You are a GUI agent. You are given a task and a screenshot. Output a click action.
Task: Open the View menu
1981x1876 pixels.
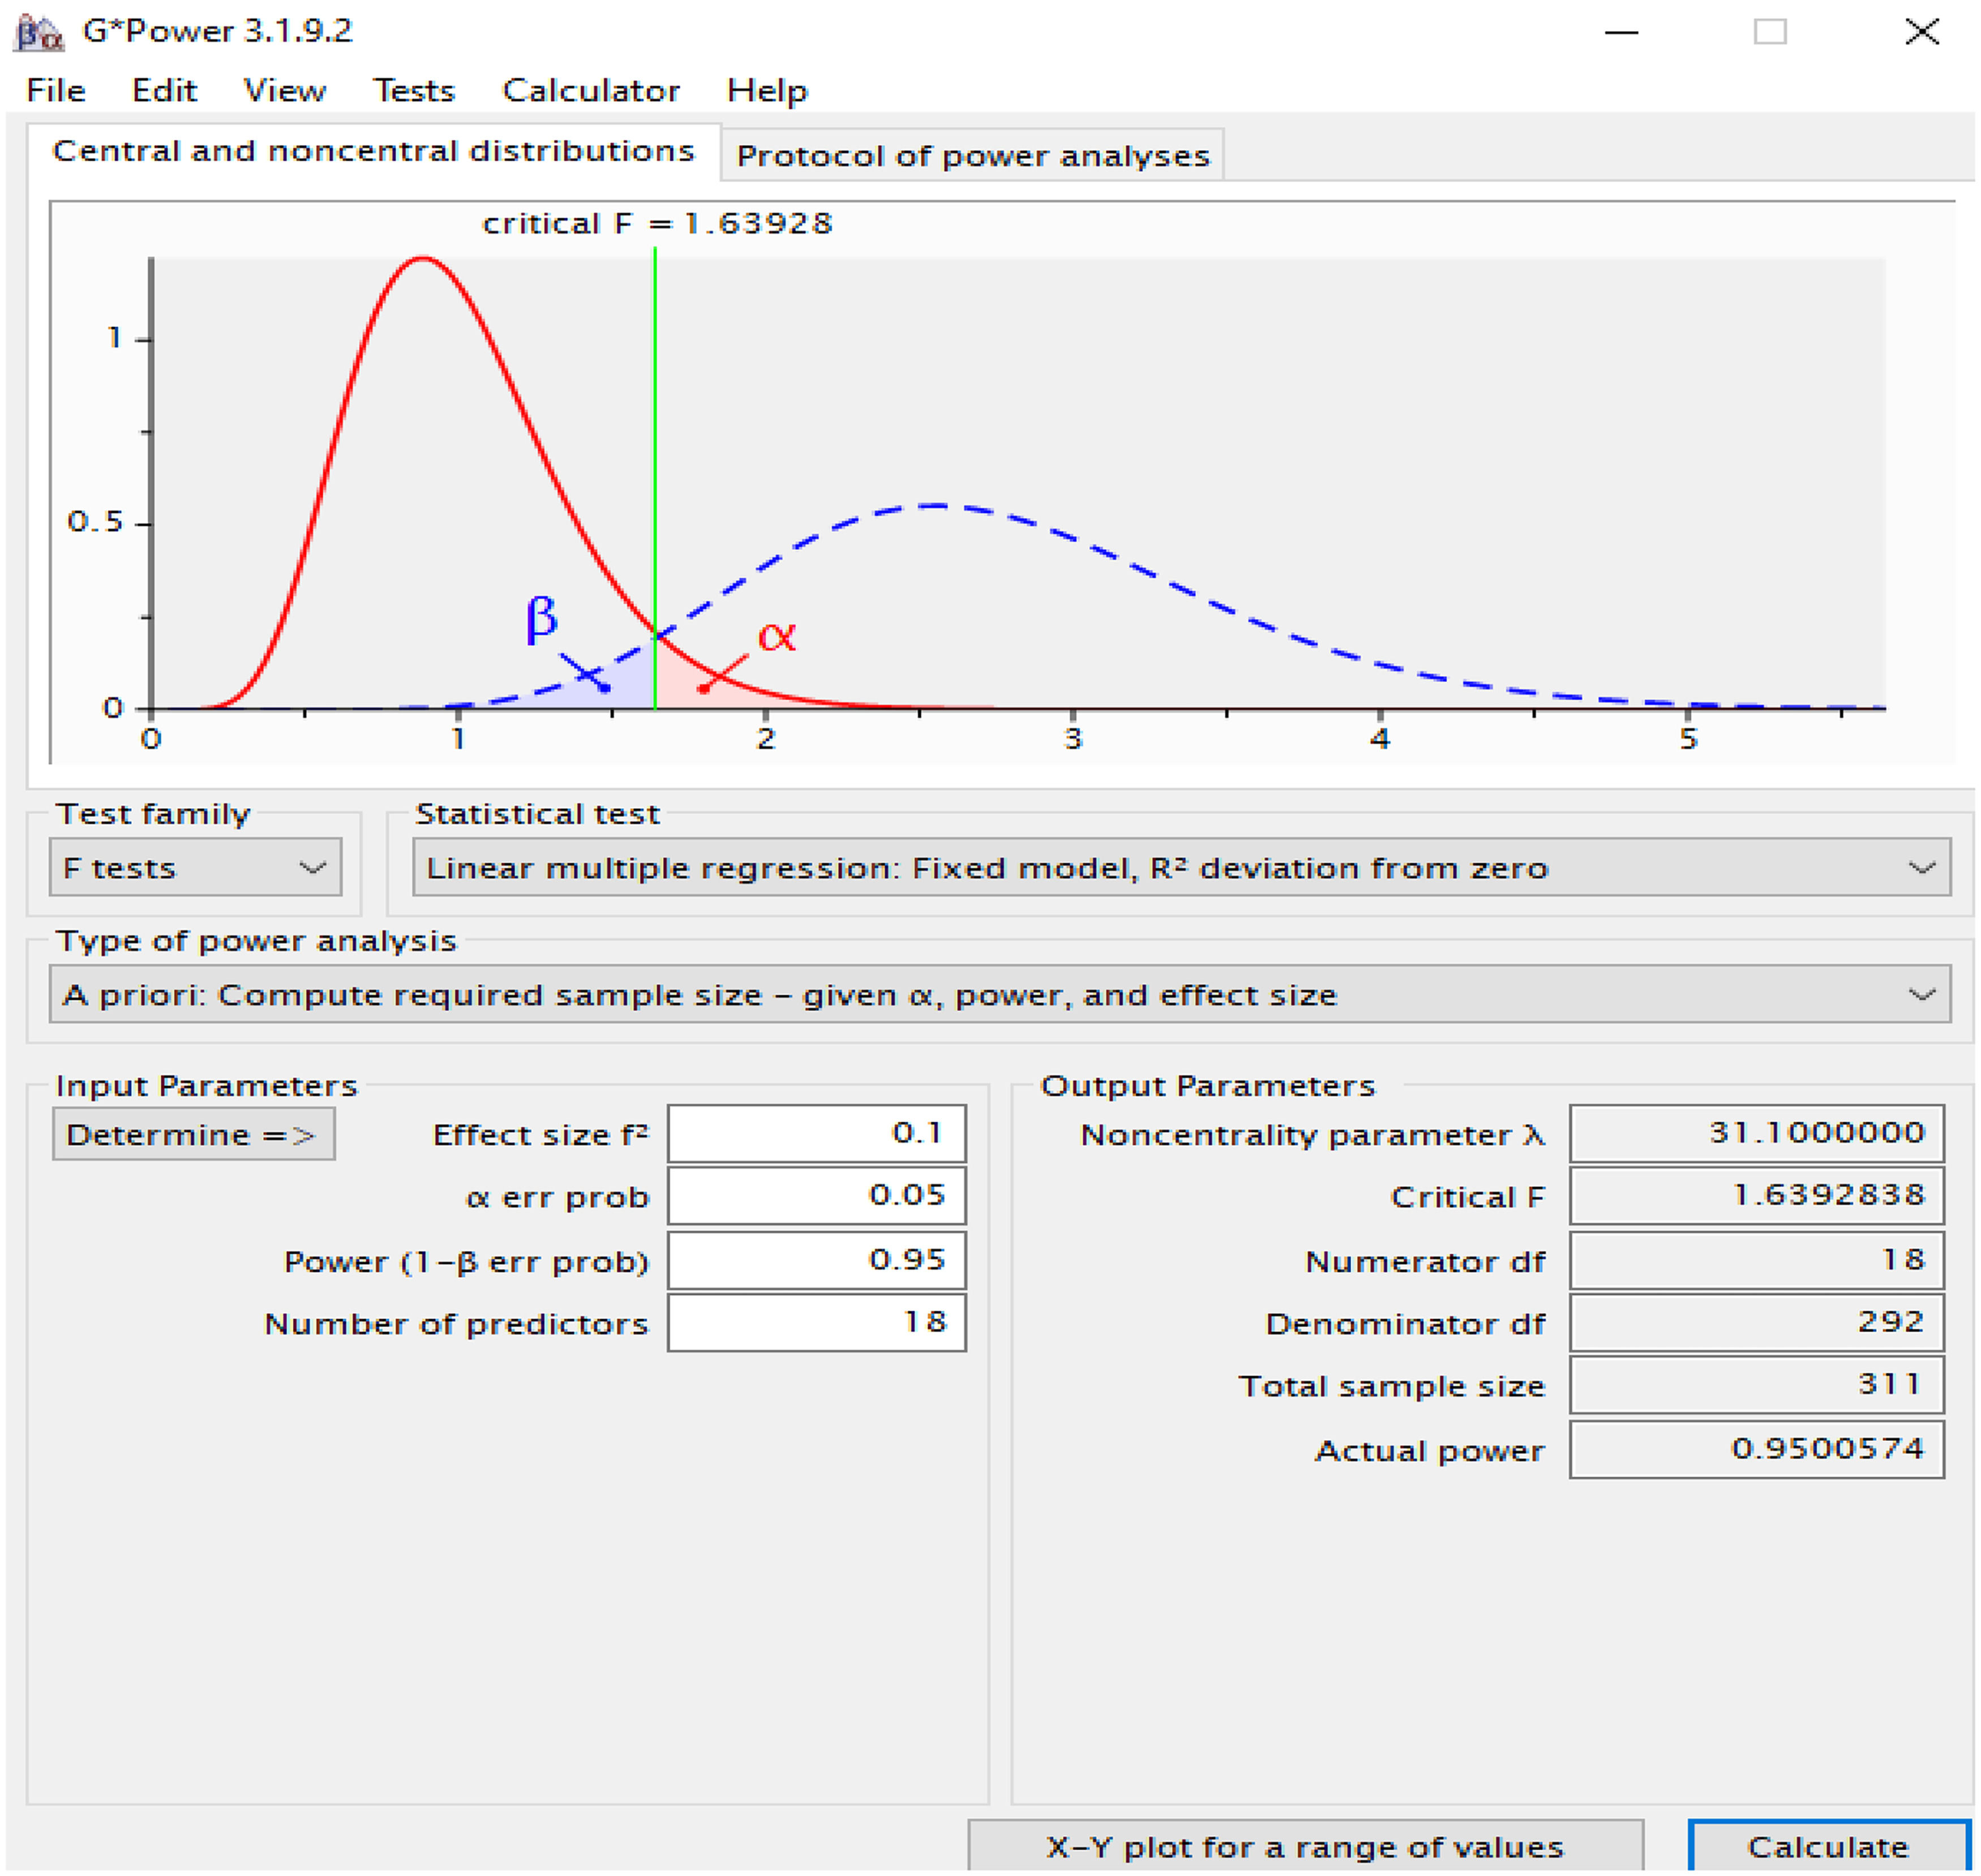point(285,91)
